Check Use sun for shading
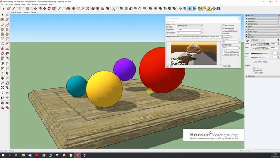 254,62
